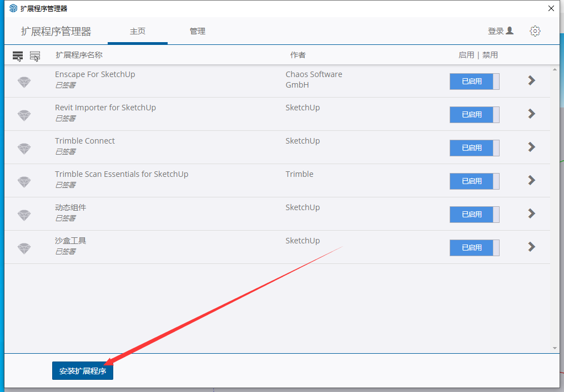Click the gem icon for Trimble Connect
564x392 pixels.
[24, 149]
